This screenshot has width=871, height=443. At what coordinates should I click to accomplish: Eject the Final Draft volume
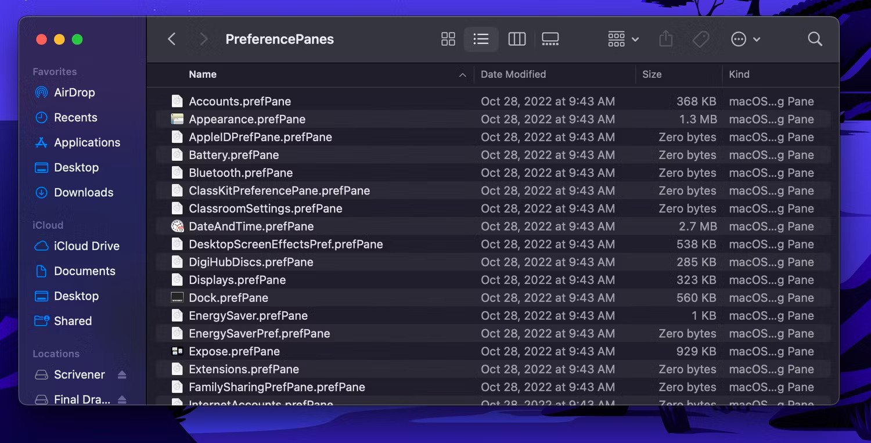click(x=122, y=399)
